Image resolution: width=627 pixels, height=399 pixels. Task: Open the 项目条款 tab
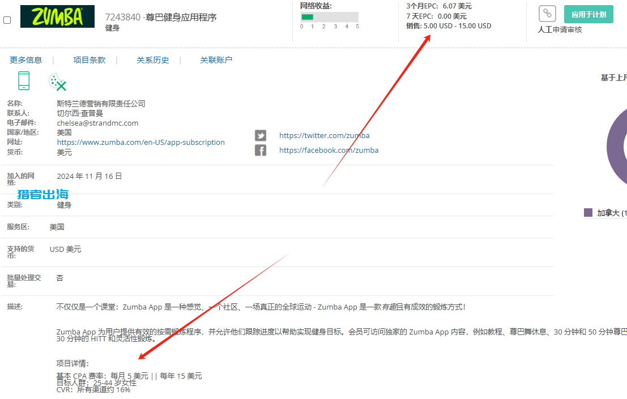pos(89,60)
